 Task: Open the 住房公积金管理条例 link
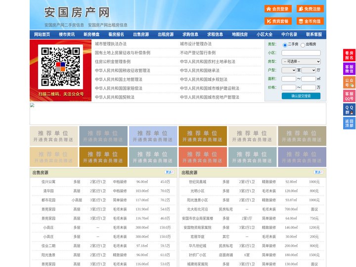pyautogui.click(x=113, y=61)
